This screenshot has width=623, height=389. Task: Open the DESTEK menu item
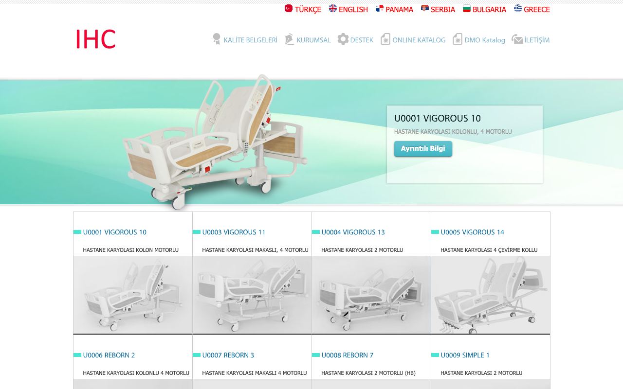tap(362, 40)
